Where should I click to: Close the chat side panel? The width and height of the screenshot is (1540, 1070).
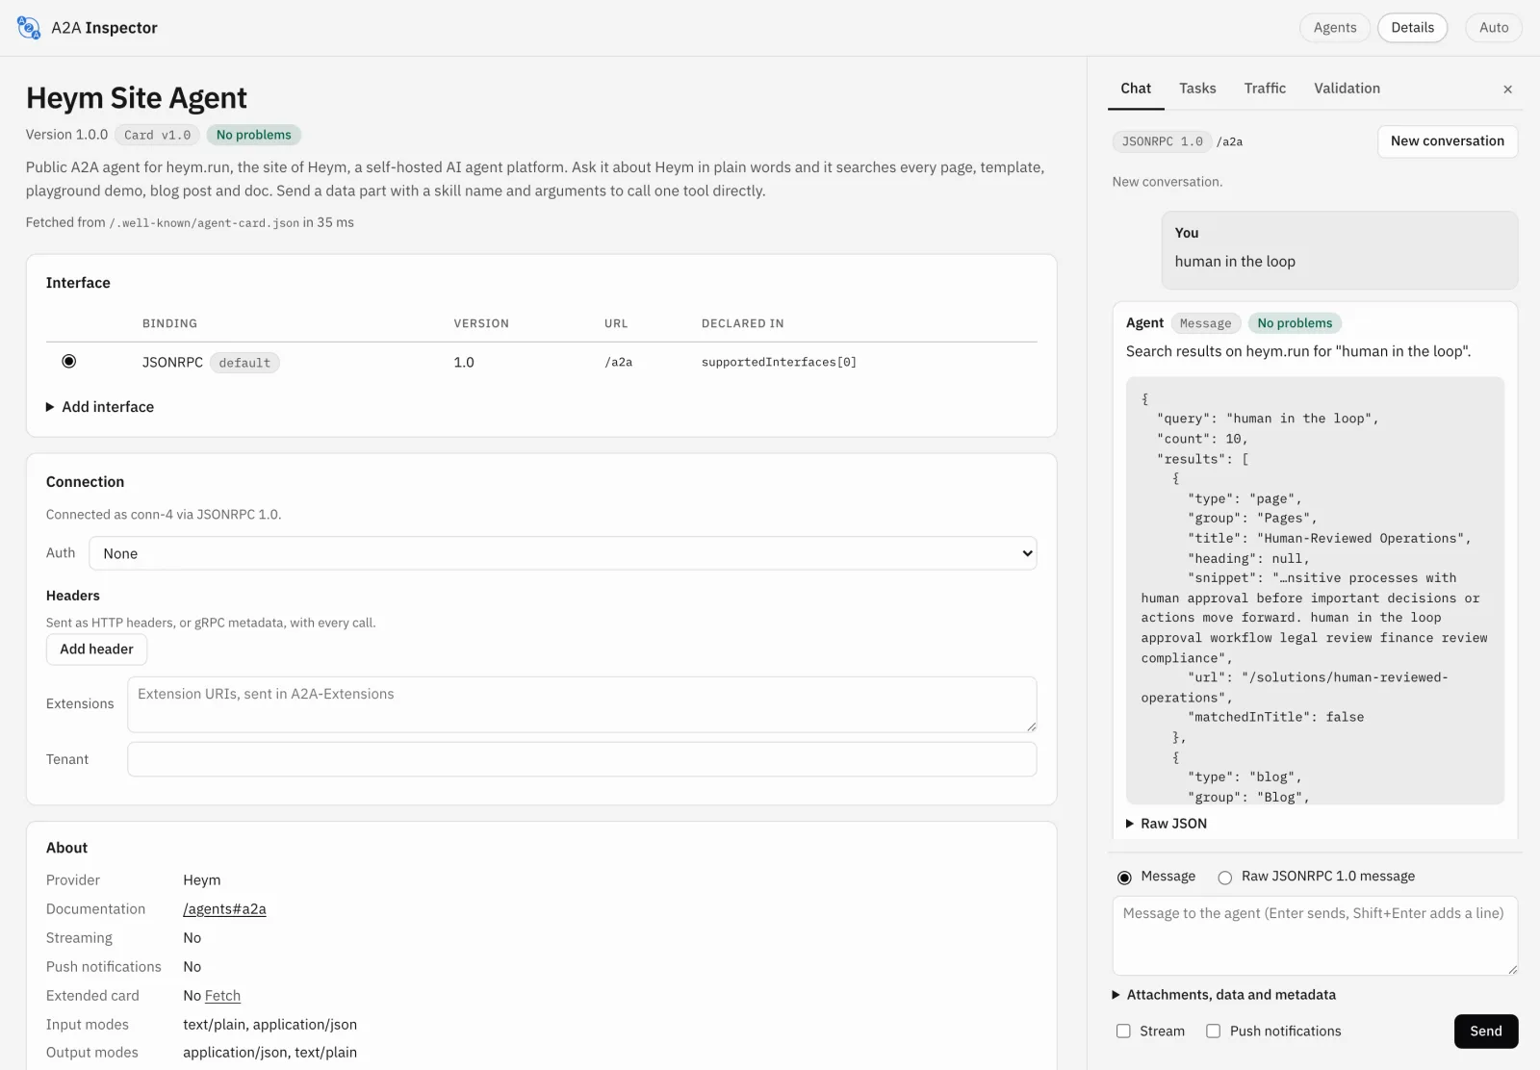click(x=1507, y=89)
